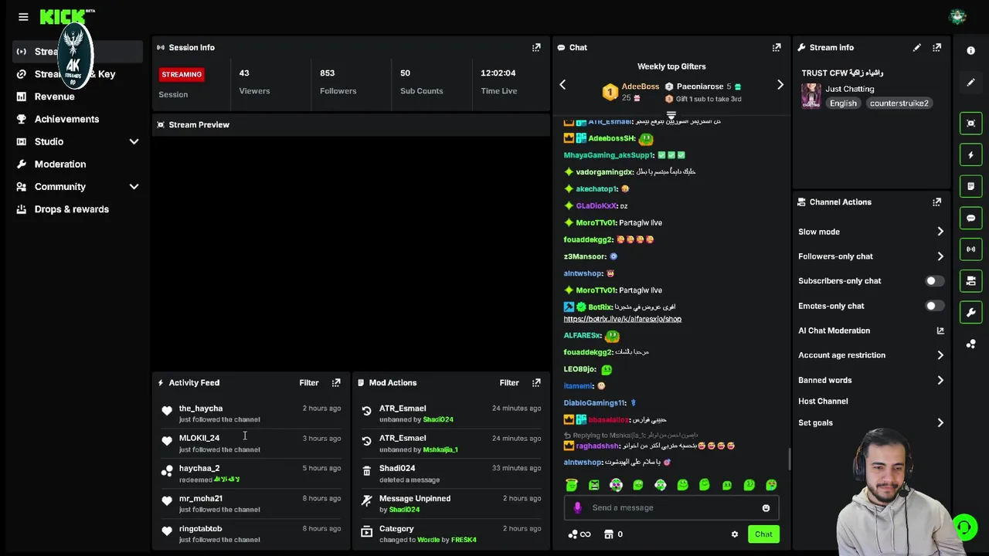Click the Send a message input field
This screenshot has height=556, width=989.
coord(671,508)
